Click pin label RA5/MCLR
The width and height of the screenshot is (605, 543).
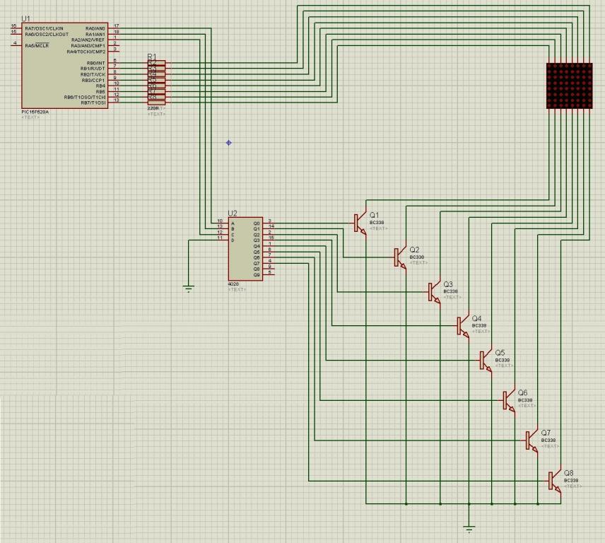tap(37, 46)
